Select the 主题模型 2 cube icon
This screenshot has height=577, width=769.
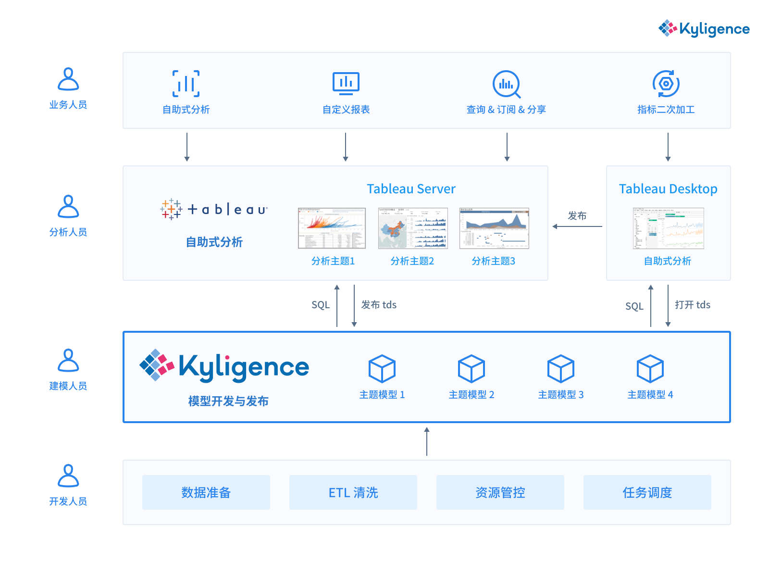pos(471,369)
